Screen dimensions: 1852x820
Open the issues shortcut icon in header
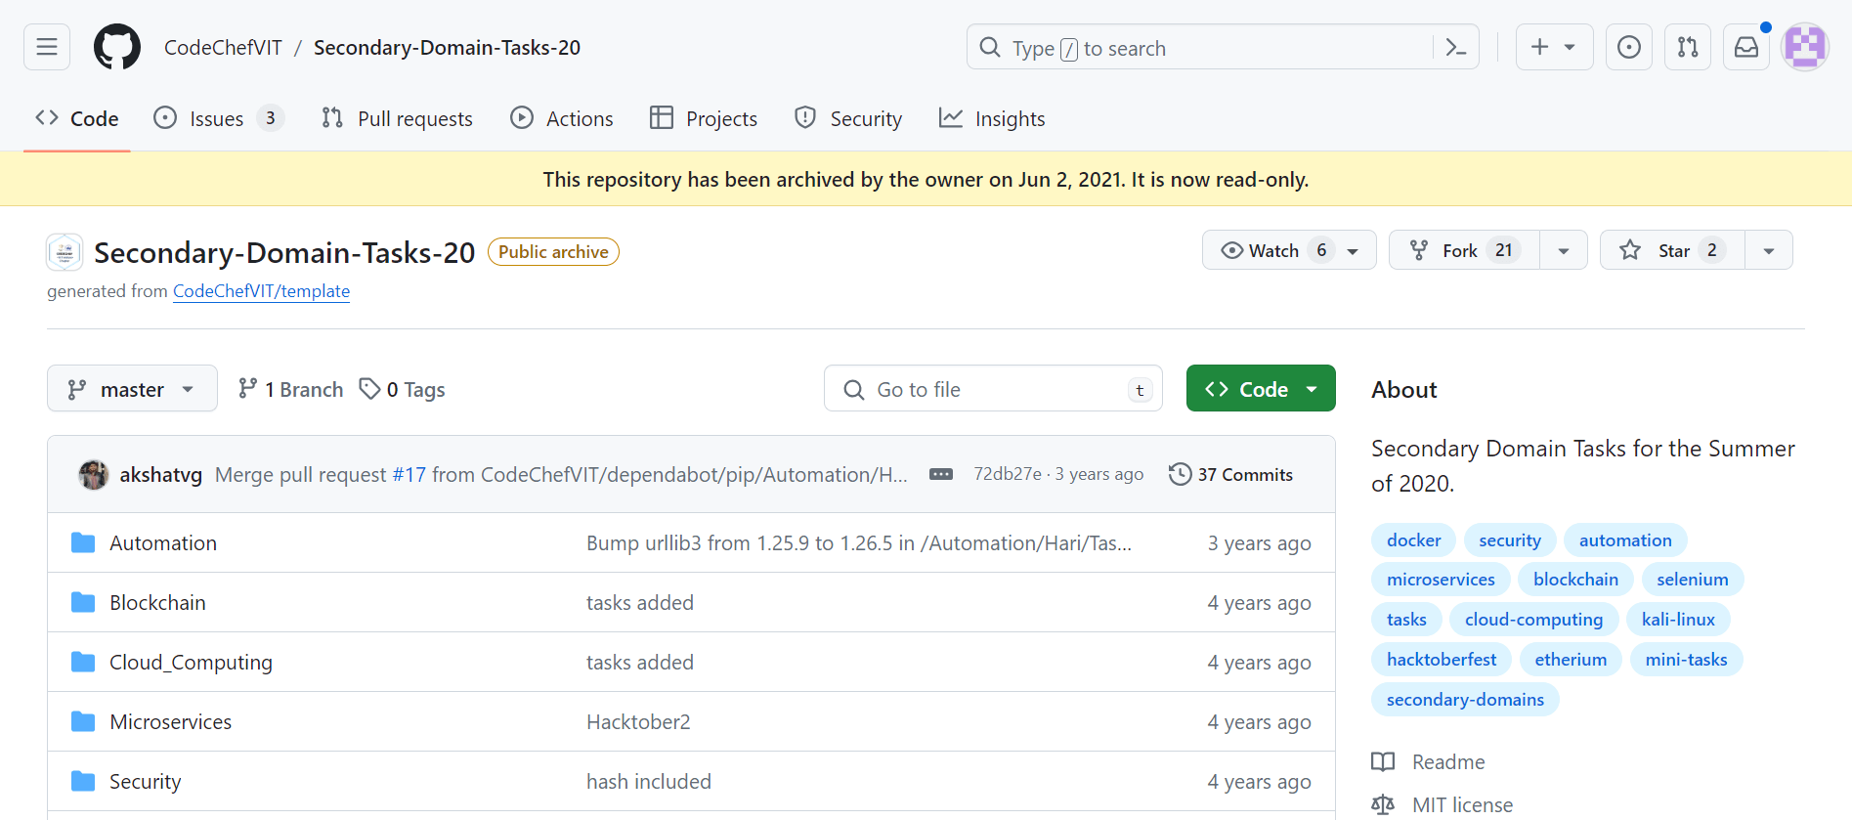point(1628,47)
